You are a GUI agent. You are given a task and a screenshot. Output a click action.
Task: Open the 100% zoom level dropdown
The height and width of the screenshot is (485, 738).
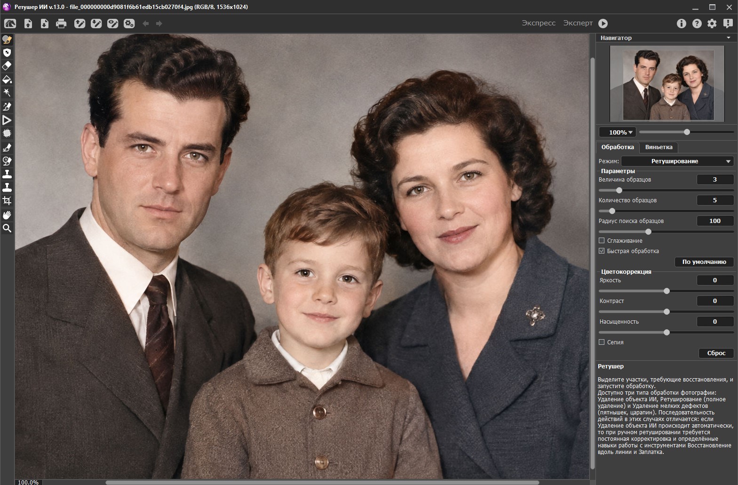click(618, 132)
